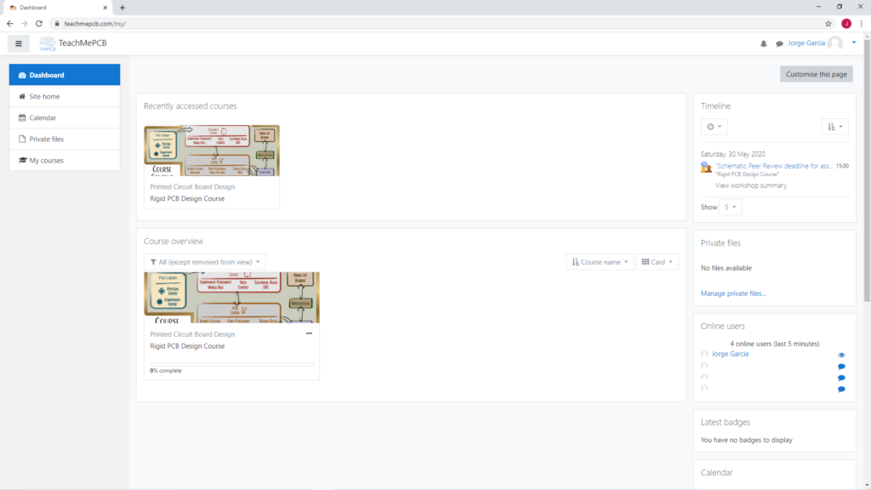Open a new browser tab

click(x=122, y=8)
